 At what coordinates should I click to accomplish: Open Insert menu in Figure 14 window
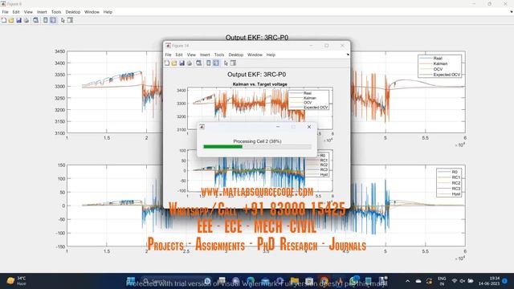pos(205,55)
